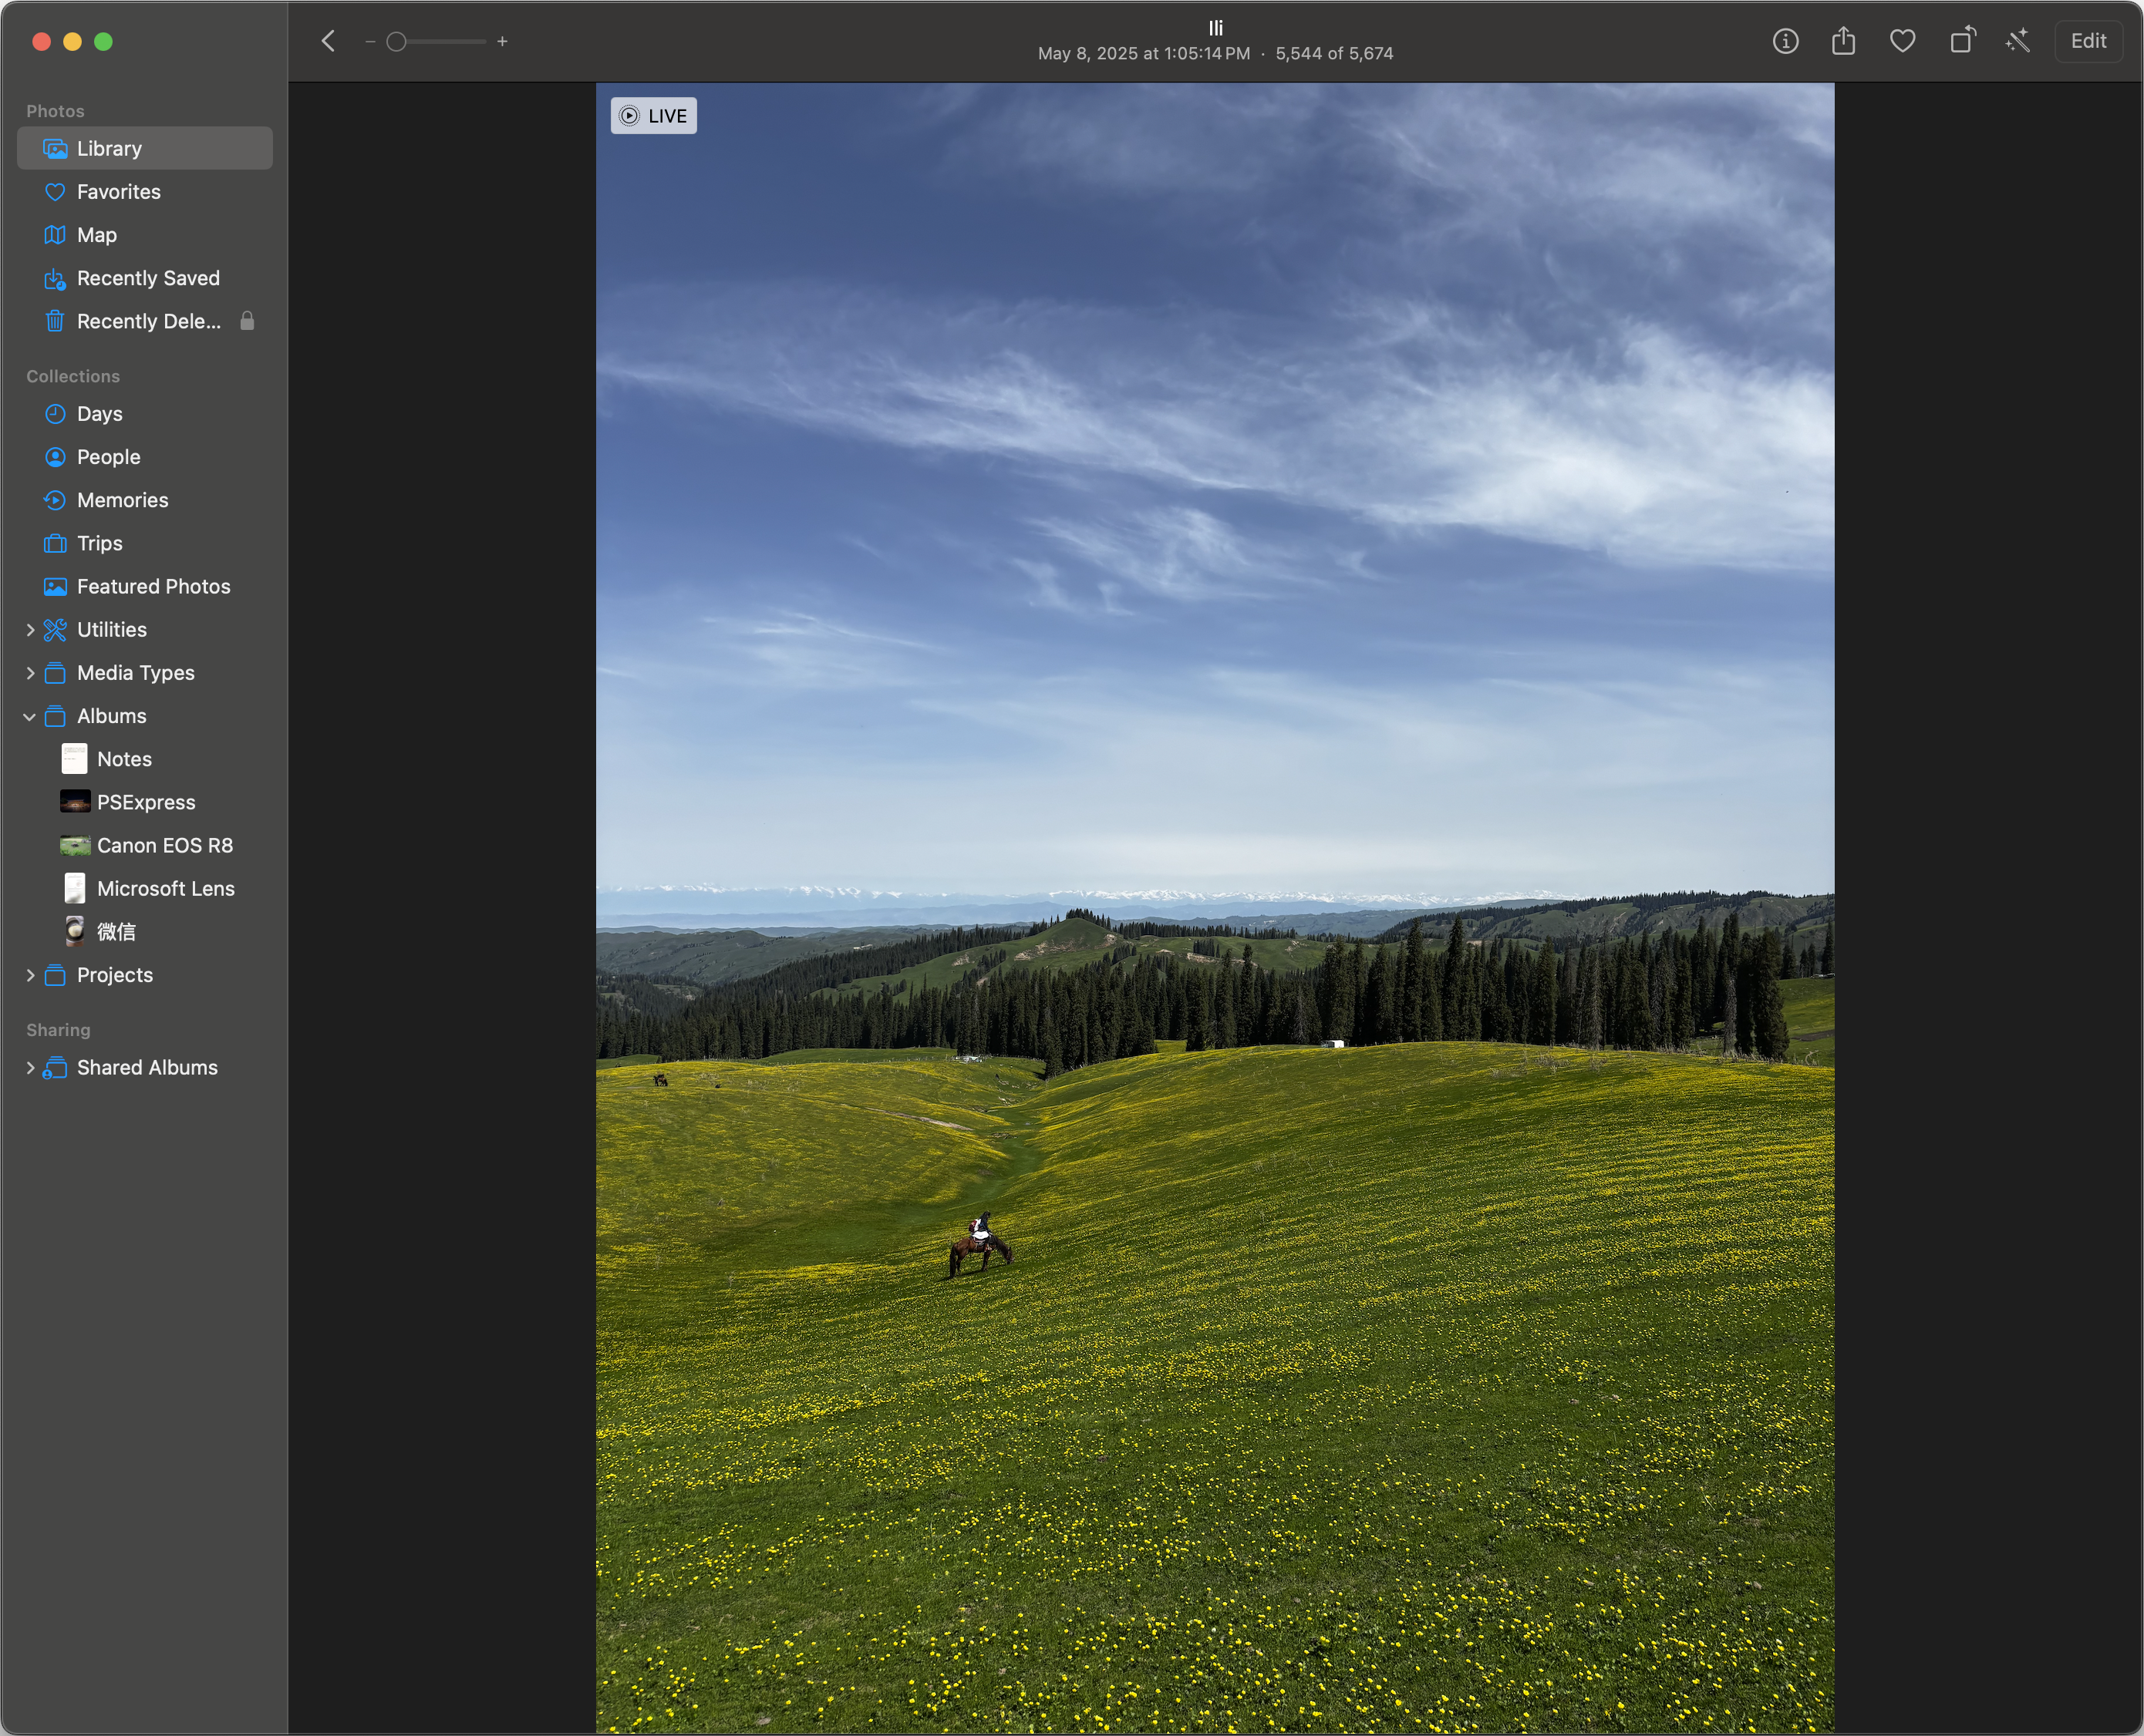Click the Share icon in toolbar

pyautogui.click(x=1843, y=41)
